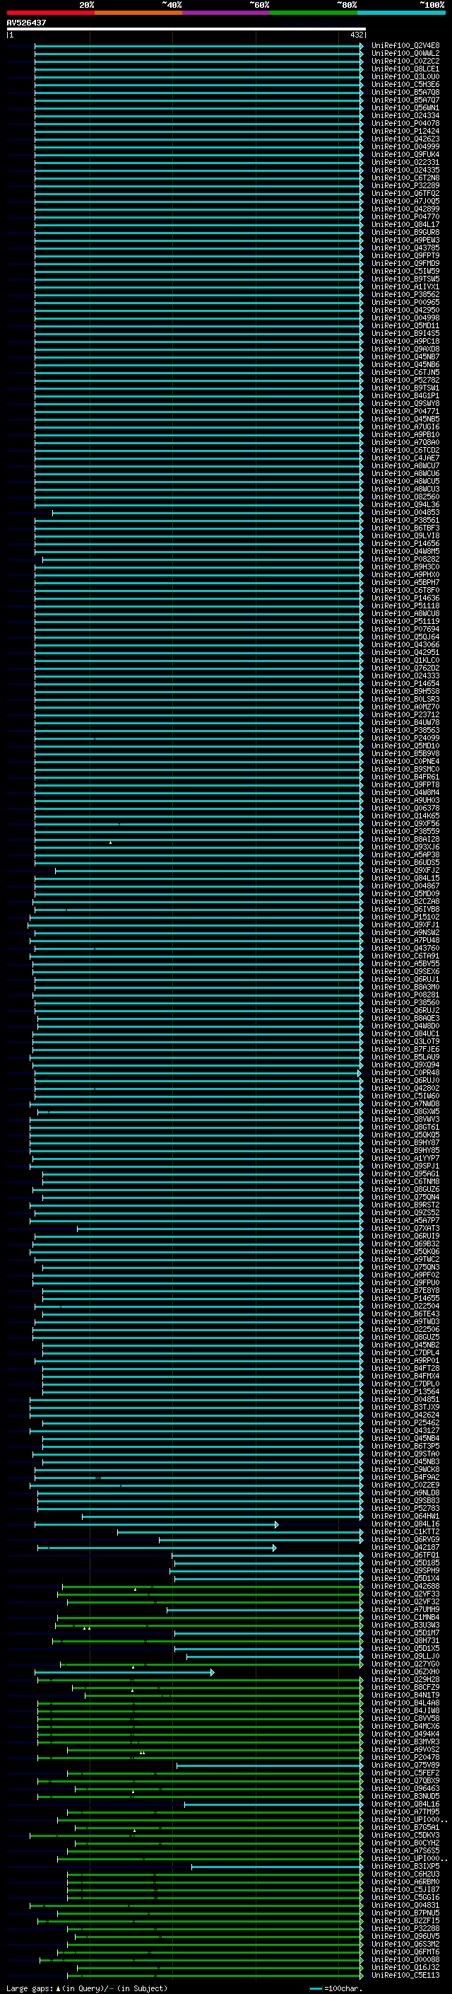Select hit label UniRef100_C6H2U3
The height and width of the screenshot is (1994, 452).
point(405,1873)
